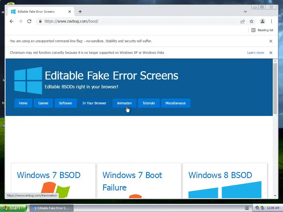This screenshot has height=212, width=283.
Task: Open the Miscellaneous navigation button
Action: click(x=175, y=103)
